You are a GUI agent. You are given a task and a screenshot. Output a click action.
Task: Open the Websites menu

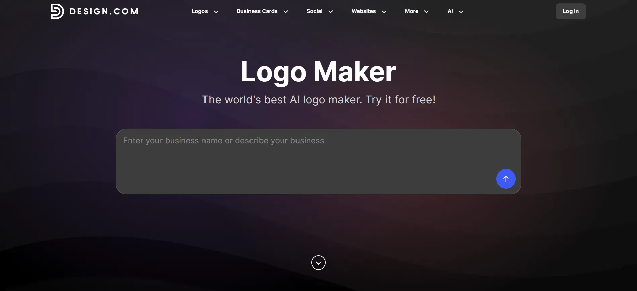coord(364,11)
